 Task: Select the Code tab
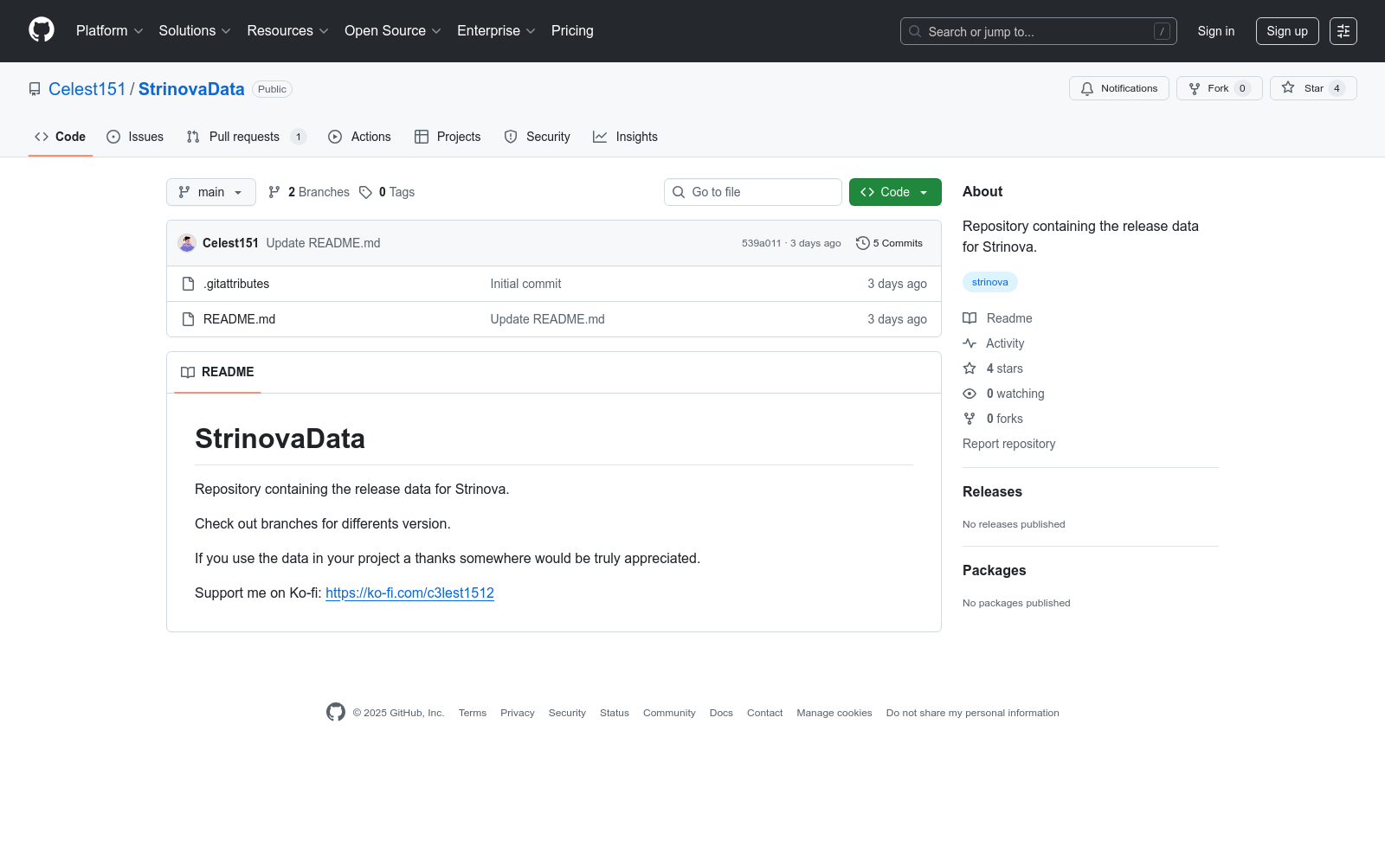[x=61, y=137]
